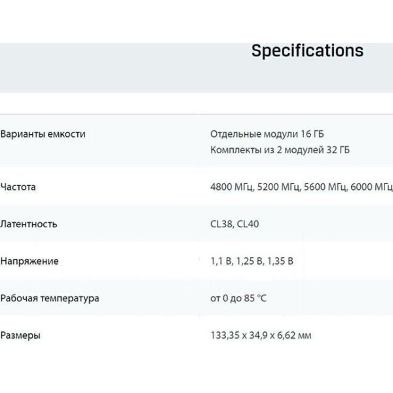
Task: Click the Напряжение row label
Action: 29,261
